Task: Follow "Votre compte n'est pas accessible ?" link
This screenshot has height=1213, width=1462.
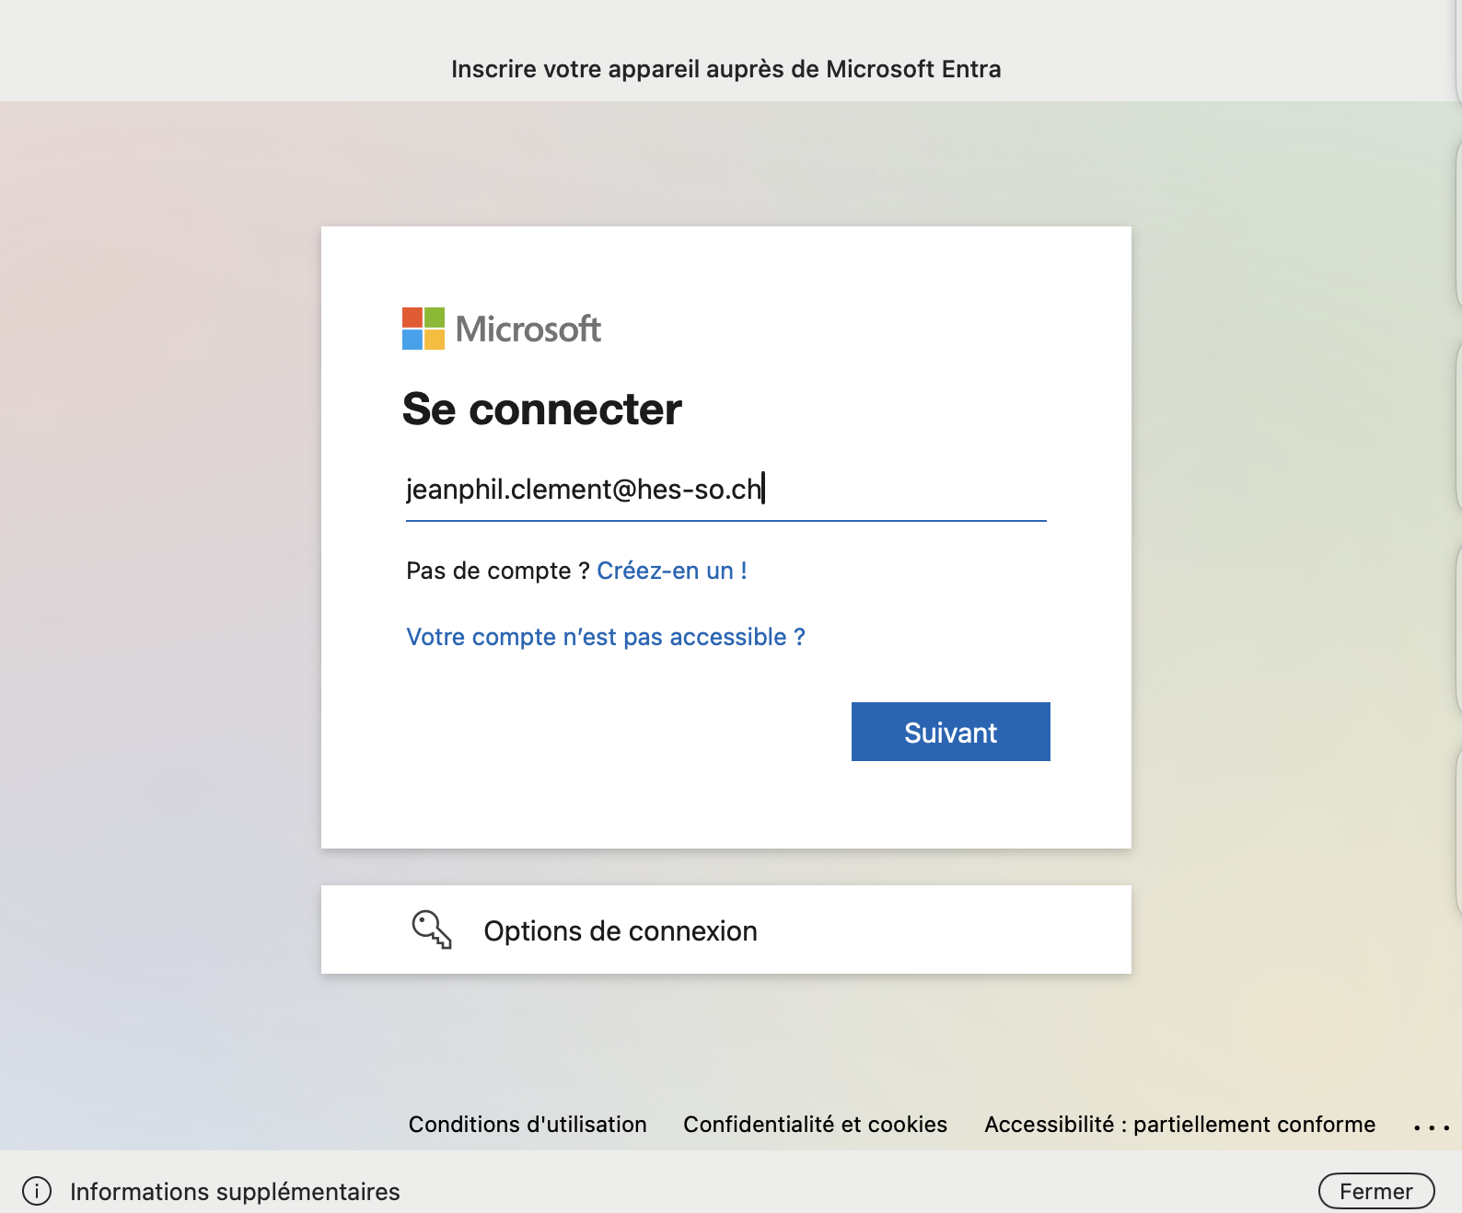Action: (606, 637)
